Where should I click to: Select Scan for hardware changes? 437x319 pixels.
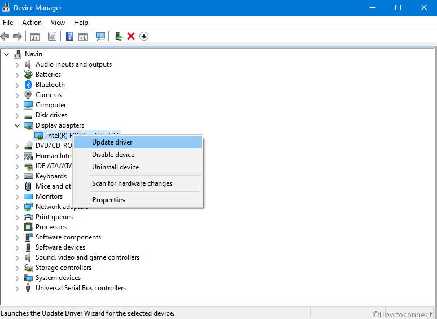[x=138, y=183]
